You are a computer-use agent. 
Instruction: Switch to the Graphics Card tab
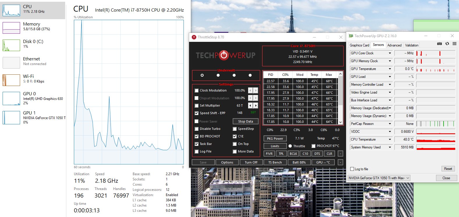click(359, 45)
